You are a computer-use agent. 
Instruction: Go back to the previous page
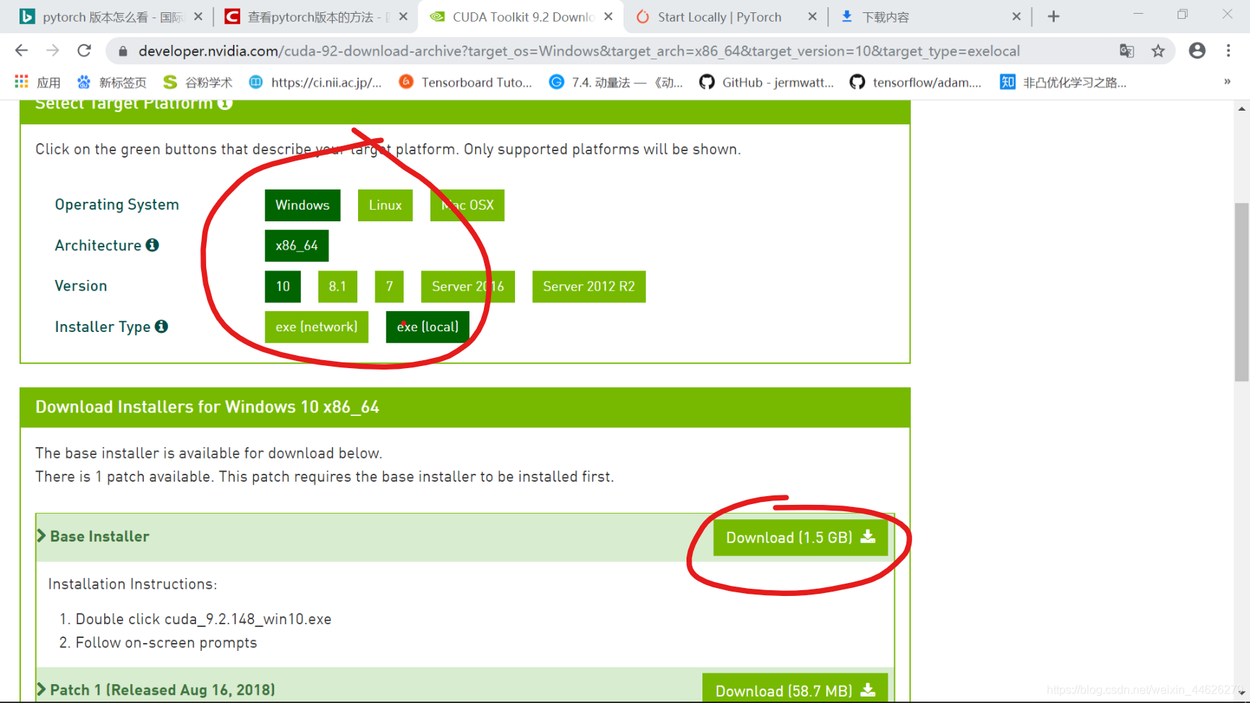click(x=22, y=51)
